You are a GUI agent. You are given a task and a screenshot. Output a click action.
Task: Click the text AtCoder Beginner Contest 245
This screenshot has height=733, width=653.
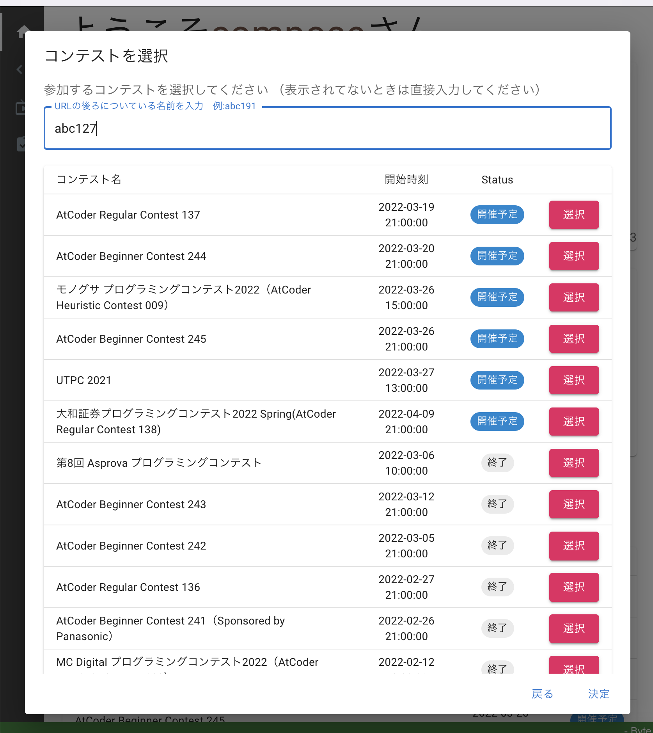pos(131,339)
